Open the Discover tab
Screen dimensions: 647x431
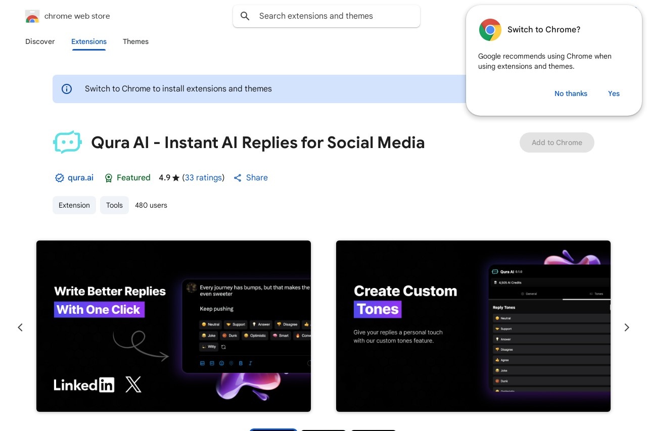[x=40, y=41]
